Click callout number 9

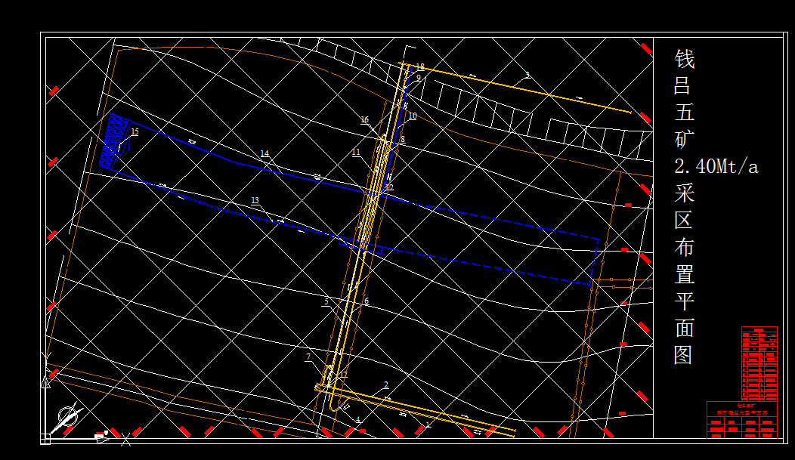[x=419, y=78]
